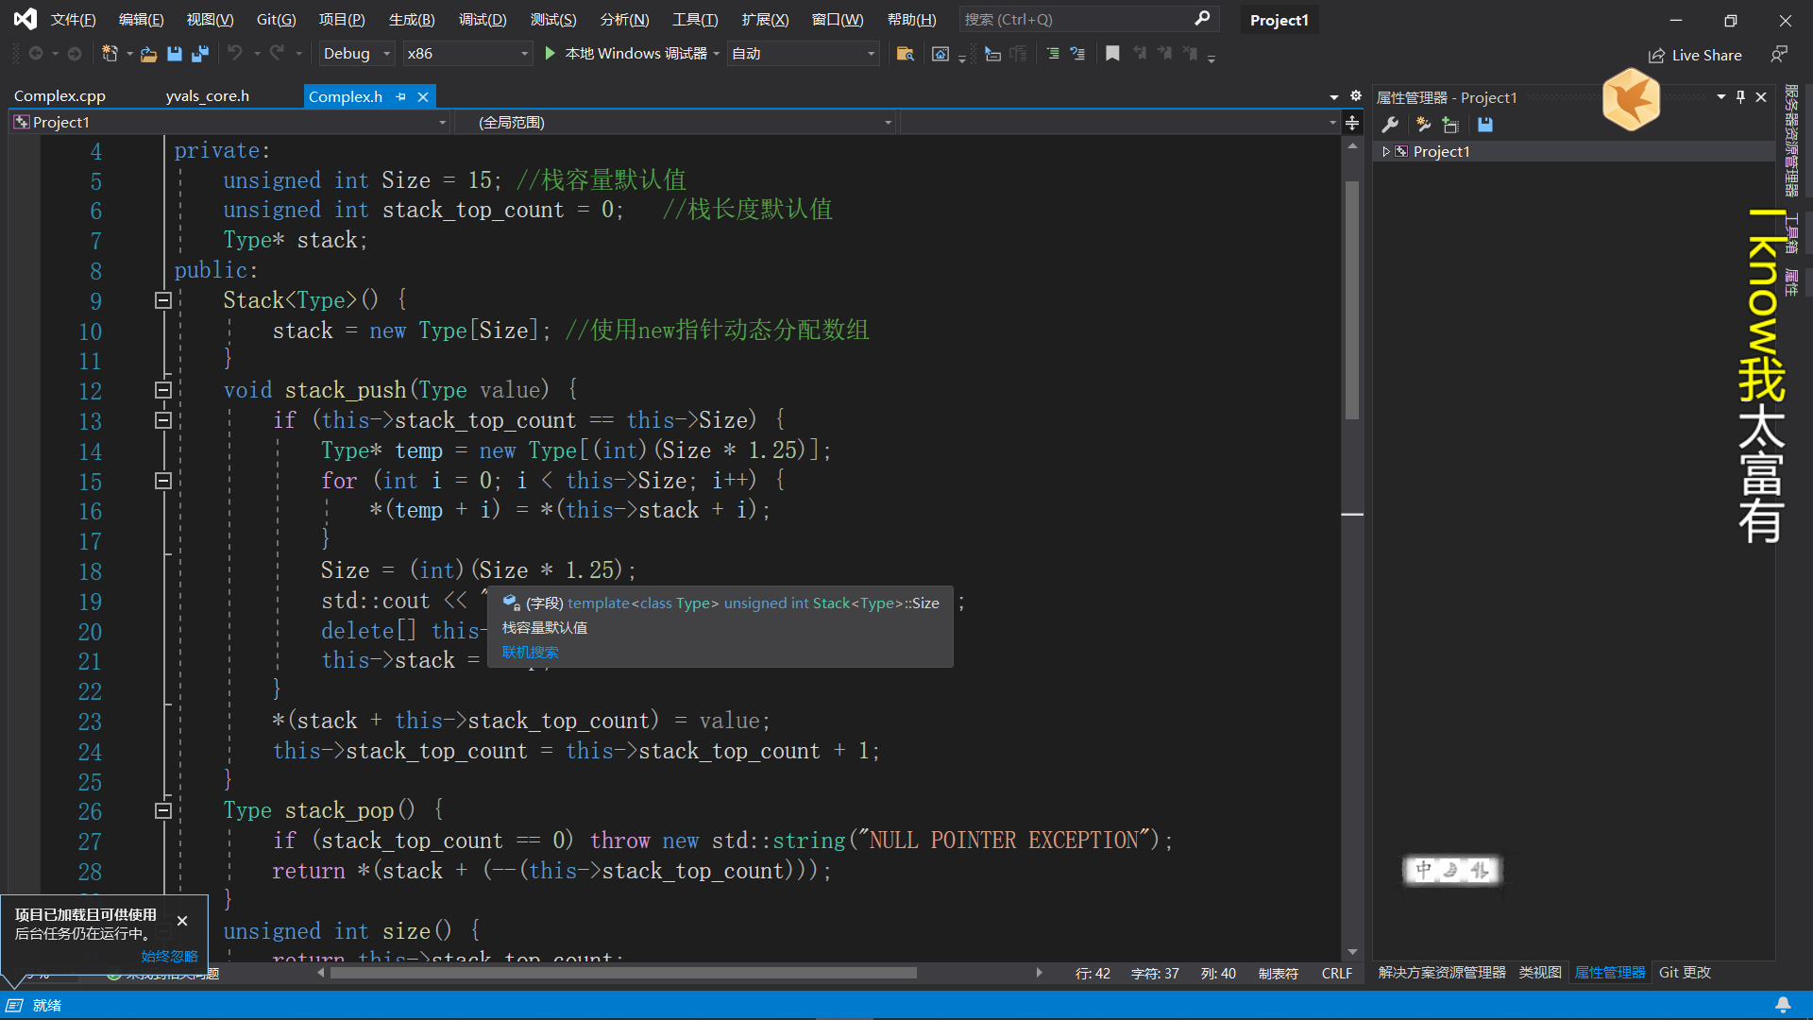Open the Project1 scope dropdown above the editor
Image resolution: width=1813 pixels, height=1020 pixels.
point(229,123)
